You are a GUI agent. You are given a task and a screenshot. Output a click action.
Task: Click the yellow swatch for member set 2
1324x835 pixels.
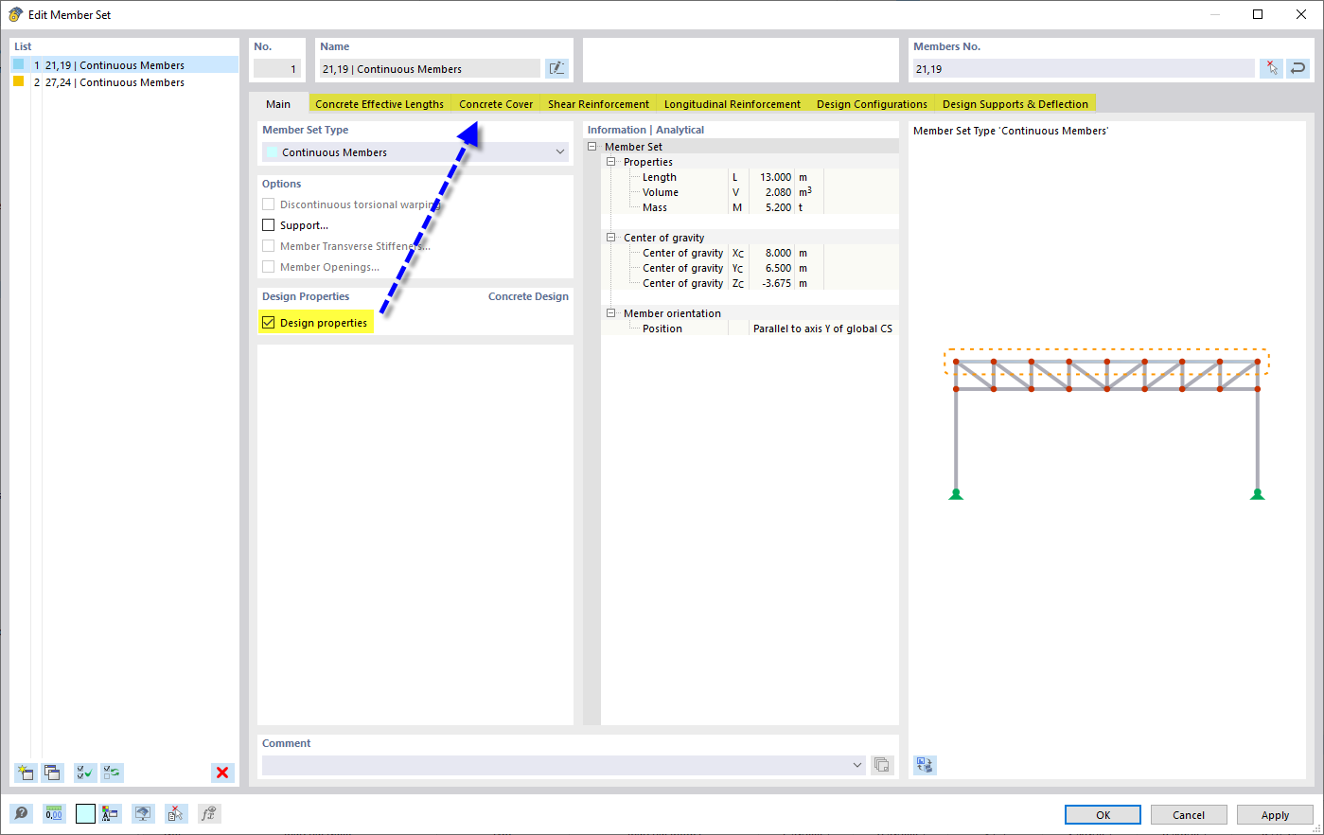click(x=18, y=81)
